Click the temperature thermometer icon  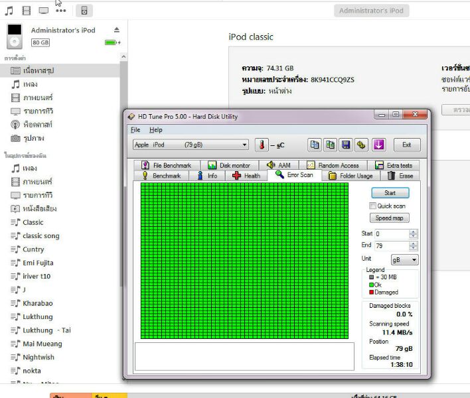tap(262, 145)
